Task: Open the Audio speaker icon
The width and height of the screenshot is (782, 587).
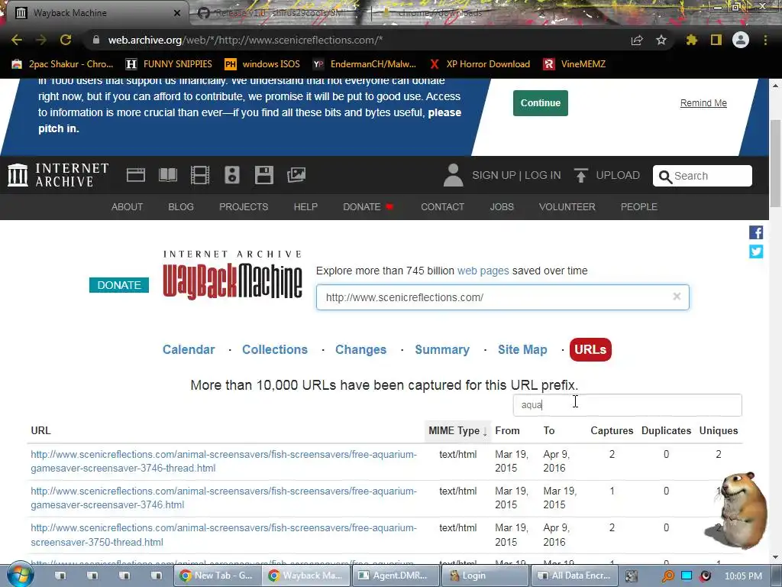Action: (232, 175)
